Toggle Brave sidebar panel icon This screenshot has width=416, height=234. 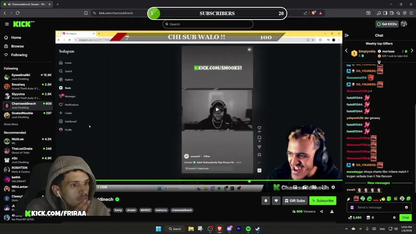[x=385, y=13]
